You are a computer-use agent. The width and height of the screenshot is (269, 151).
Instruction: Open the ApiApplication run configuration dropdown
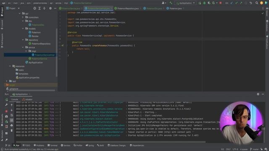[185, 3]
